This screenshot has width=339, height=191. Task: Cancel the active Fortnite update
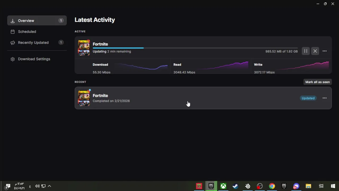click(315, 51)
